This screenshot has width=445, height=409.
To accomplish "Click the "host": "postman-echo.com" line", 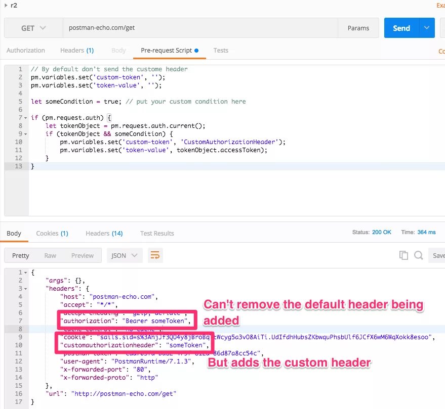I will [x=109, y=297].
